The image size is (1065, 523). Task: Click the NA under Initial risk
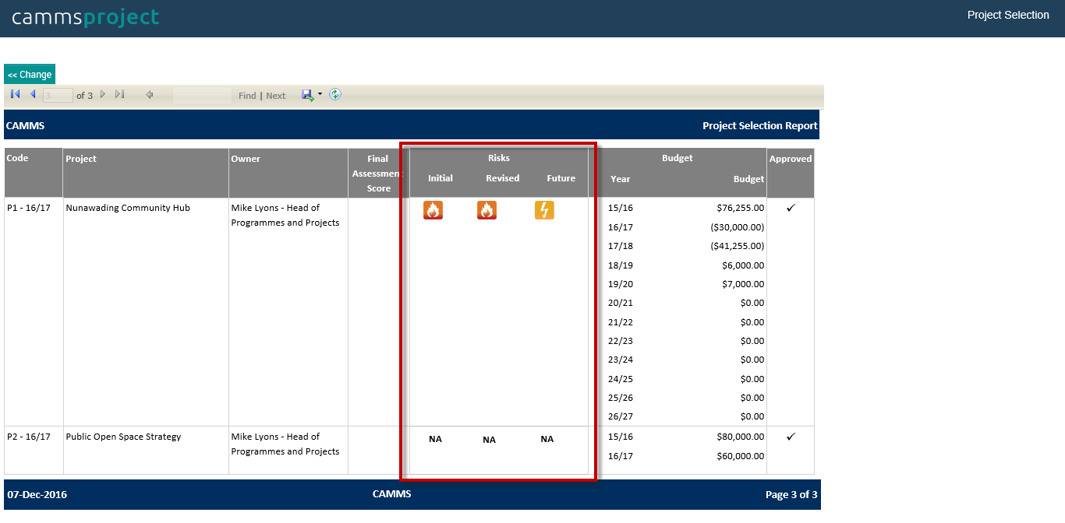tap(435, 439)
